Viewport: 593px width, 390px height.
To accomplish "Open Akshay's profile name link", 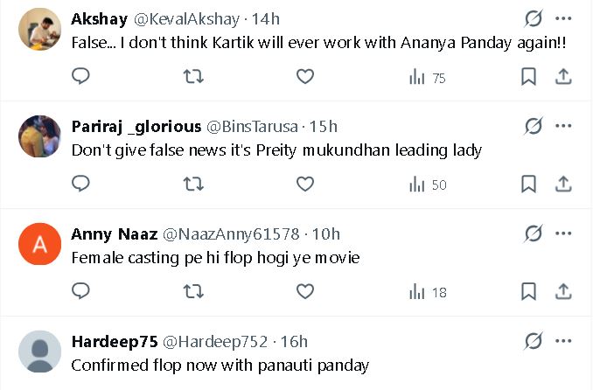I will (99, 18).
